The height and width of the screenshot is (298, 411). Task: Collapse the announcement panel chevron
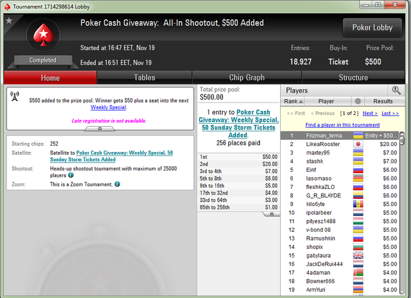[100, 128]
